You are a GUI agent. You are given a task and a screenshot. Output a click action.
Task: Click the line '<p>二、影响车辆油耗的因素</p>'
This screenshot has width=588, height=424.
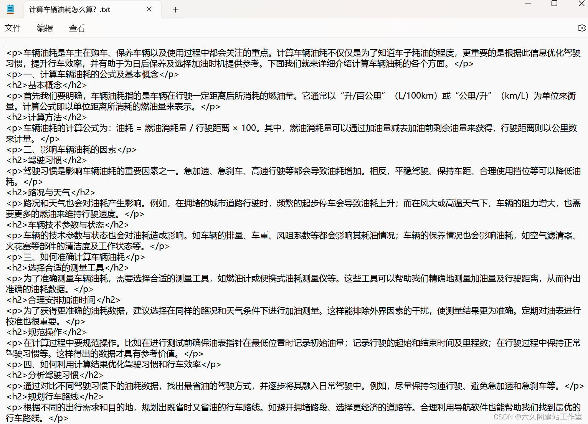71,150
